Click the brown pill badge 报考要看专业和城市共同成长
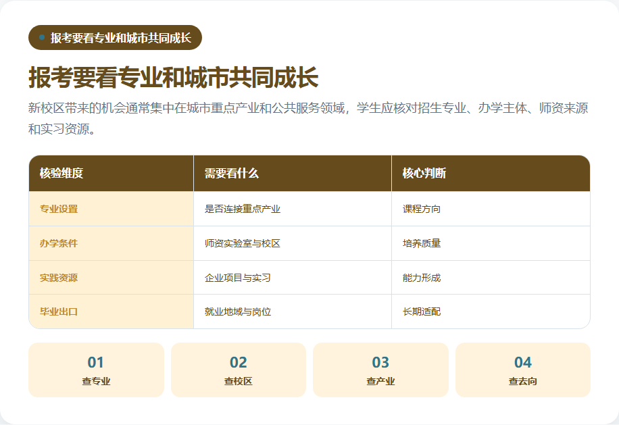619x425 pixels. click(115, 37)
